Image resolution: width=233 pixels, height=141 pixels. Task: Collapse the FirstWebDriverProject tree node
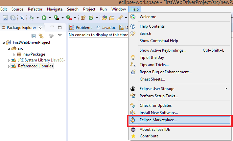[x=3, y=43]
